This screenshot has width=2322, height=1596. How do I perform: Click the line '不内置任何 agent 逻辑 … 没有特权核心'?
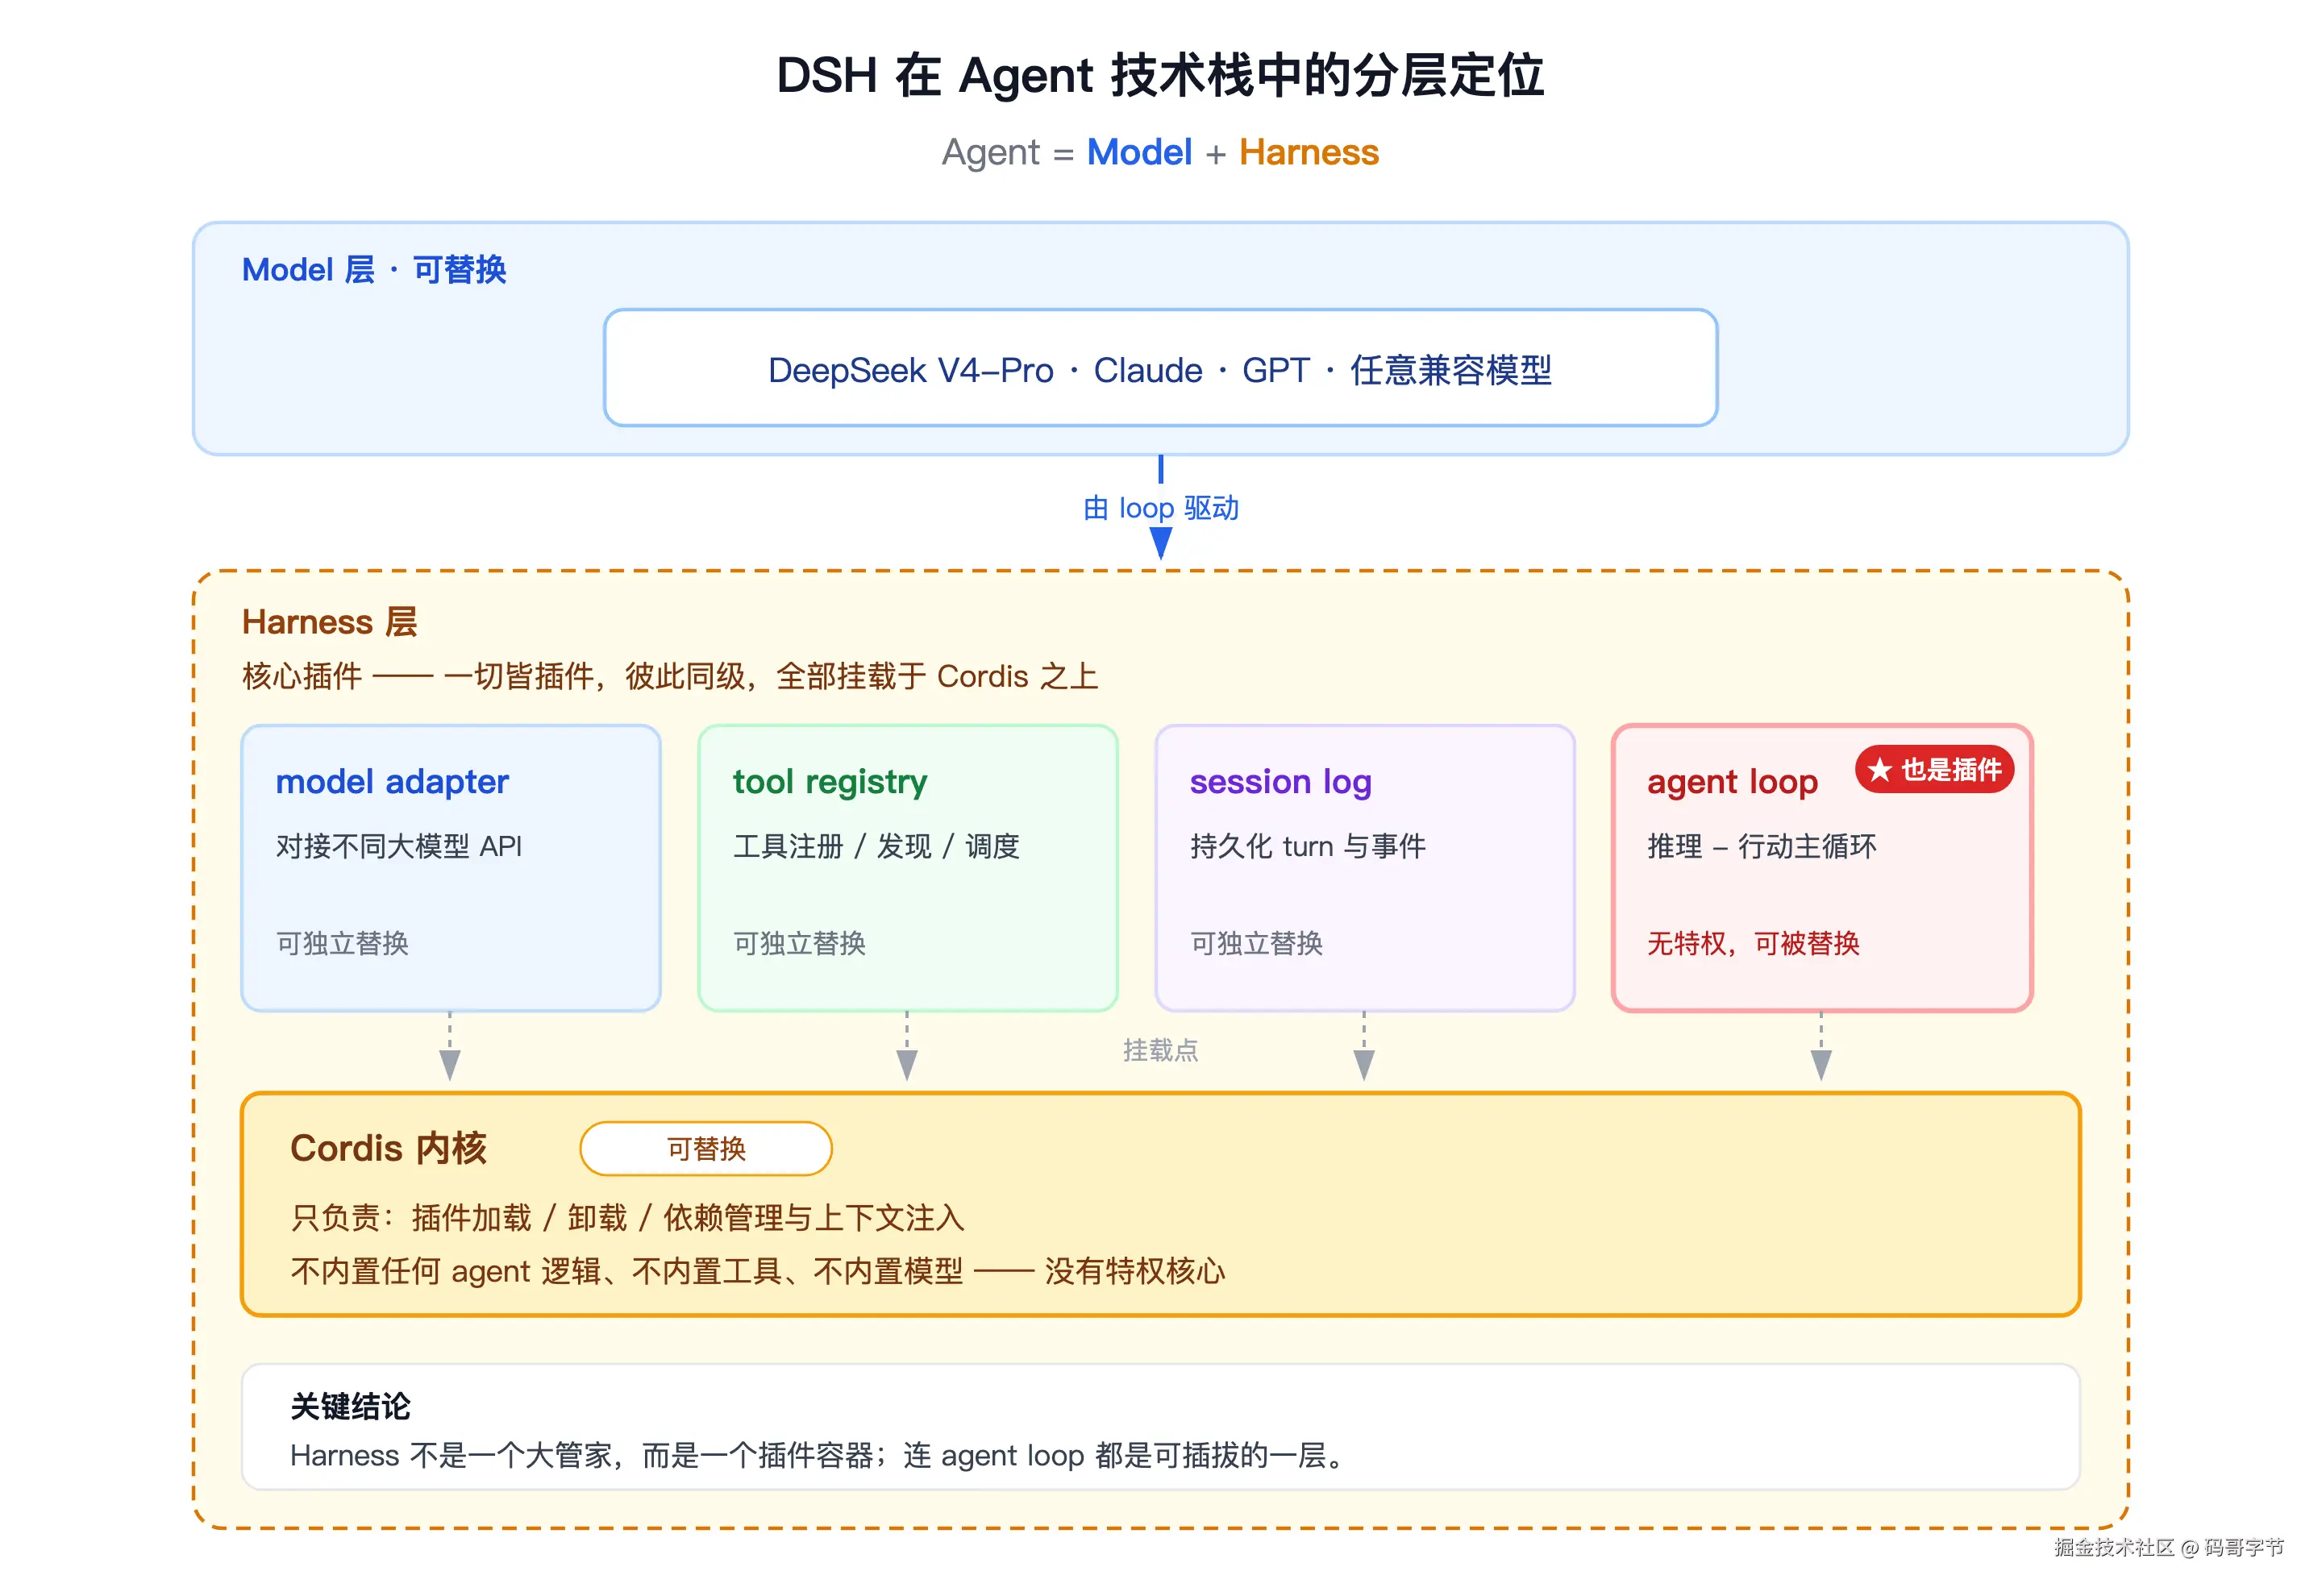[x=758, y=1271]
